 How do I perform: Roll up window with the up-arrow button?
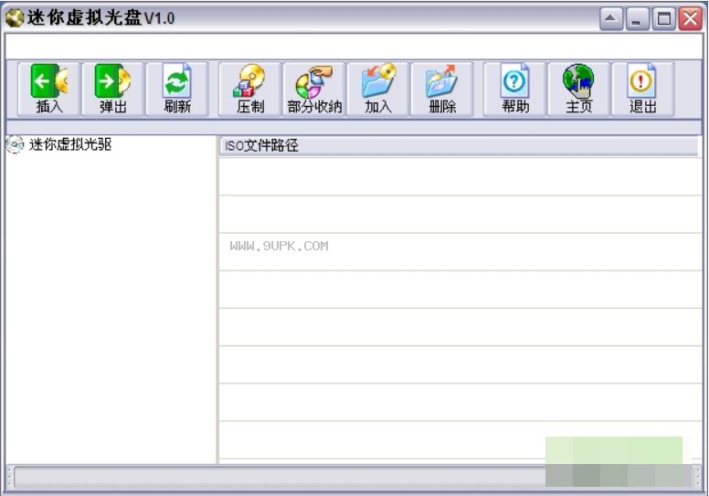611,18
